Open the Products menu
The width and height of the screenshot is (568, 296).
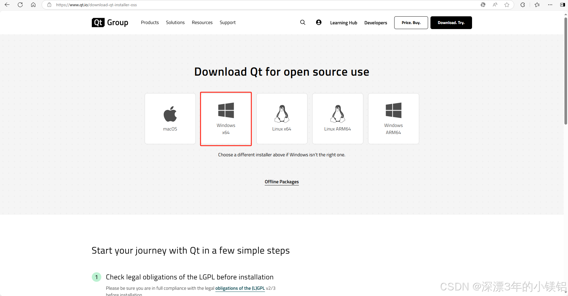(x=150, y=23)
